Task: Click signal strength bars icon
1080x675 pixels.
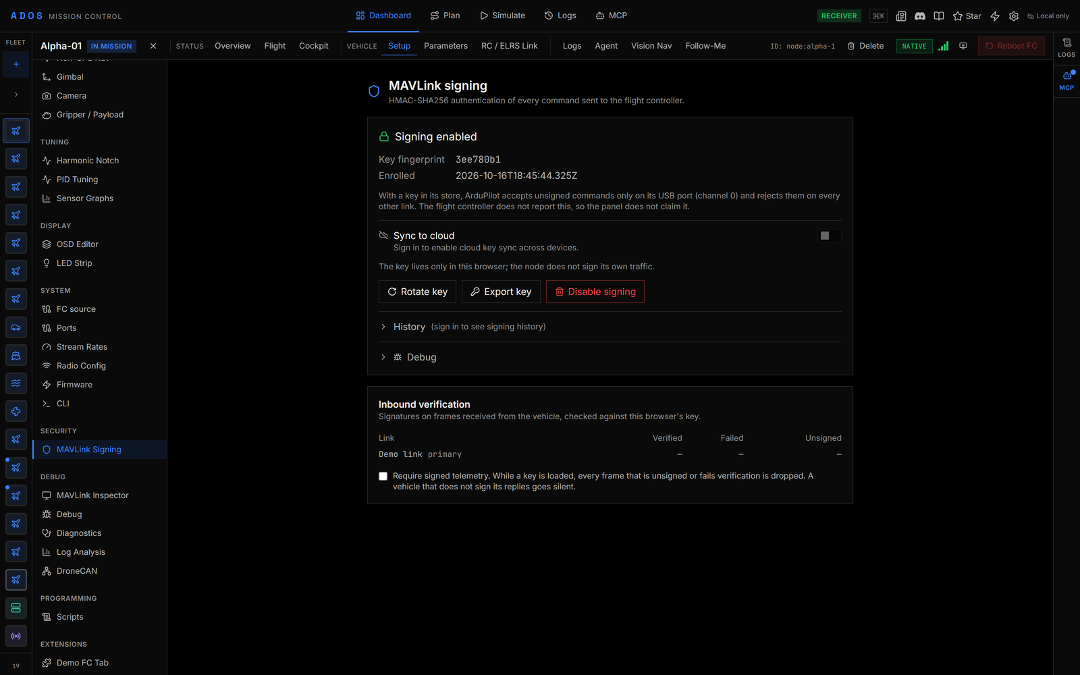Action: pyautogui.click(x=944, y=46)
